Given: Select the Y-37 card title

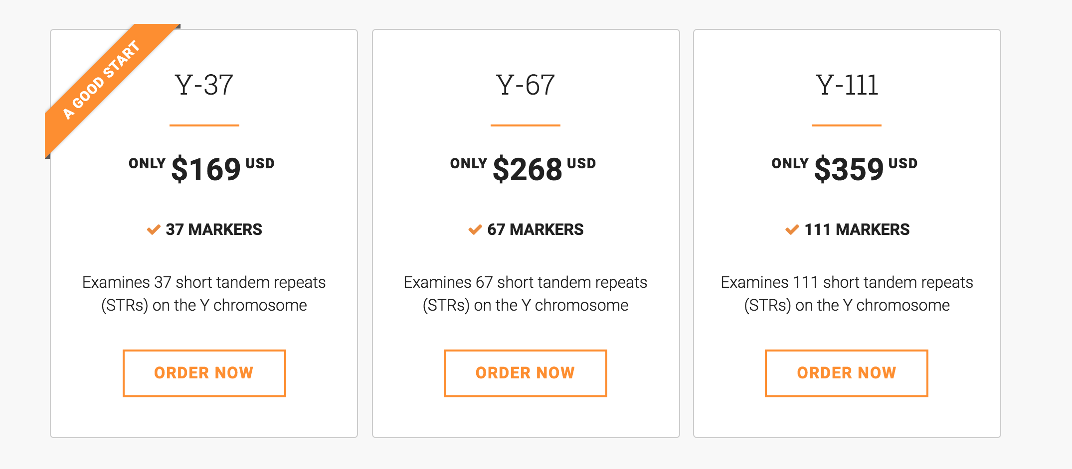Looking at the screenshot, I should click(204, 85).
